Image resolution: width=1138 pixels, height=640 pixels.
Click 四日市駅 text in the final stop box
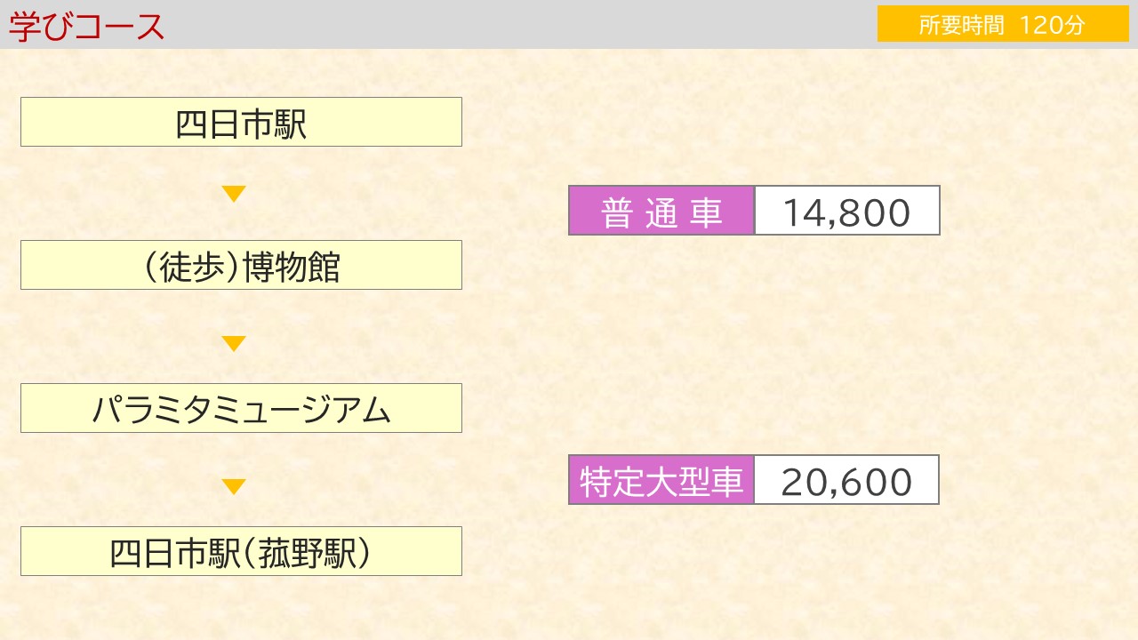tap(174, 552)
